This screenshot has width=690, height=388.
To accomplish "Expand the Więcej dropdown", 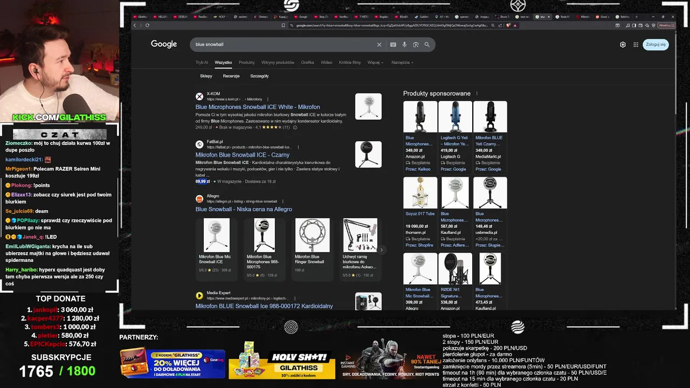I will (375, 63).
